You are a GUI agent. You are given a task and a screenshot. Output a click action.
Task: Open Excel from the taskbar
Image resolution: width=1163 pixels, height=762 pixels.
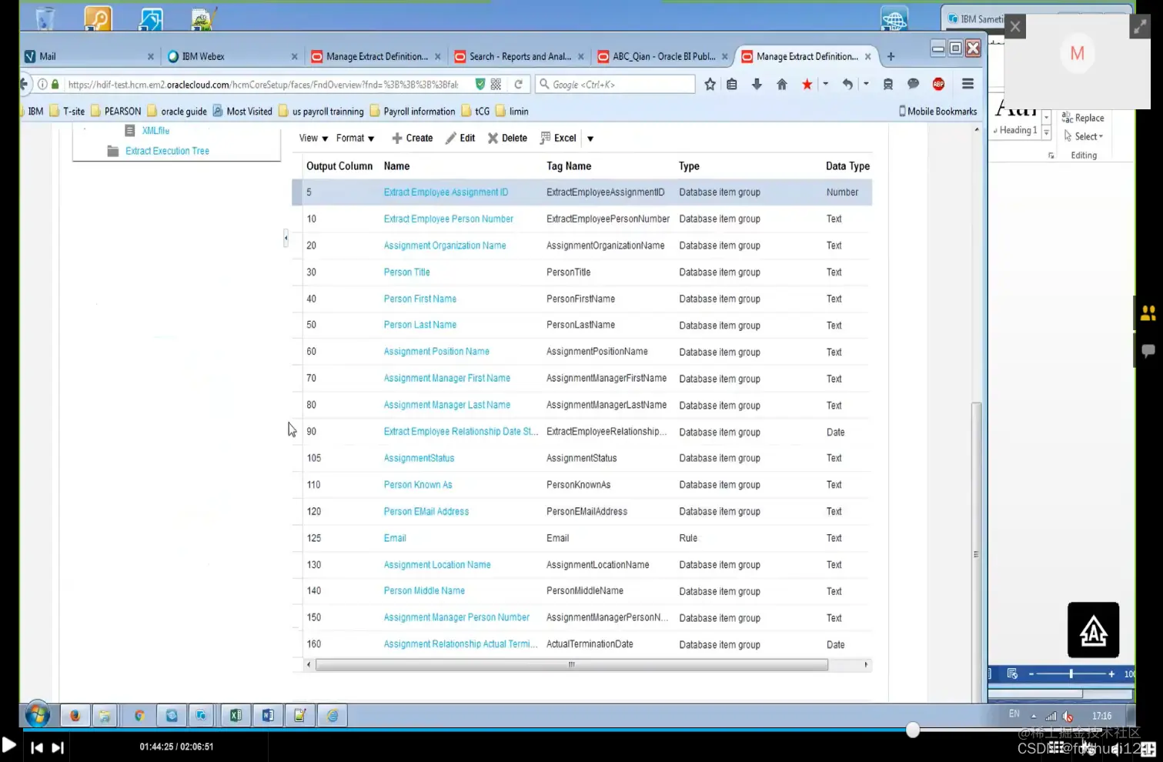pyautogui.click(x=236, y=716)
